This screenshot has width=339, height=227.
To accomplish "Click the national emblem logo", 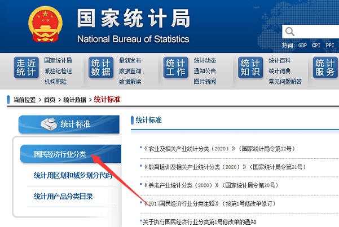I will 45,24.
